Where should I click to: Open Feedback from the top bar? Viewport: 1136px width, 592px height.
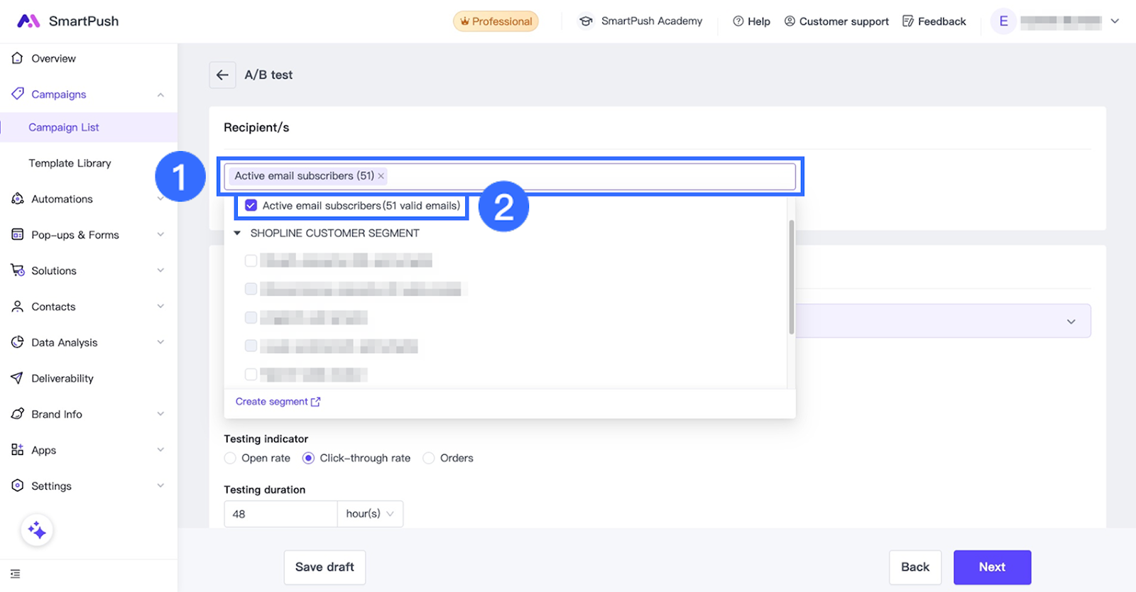(x=934, y=21)
